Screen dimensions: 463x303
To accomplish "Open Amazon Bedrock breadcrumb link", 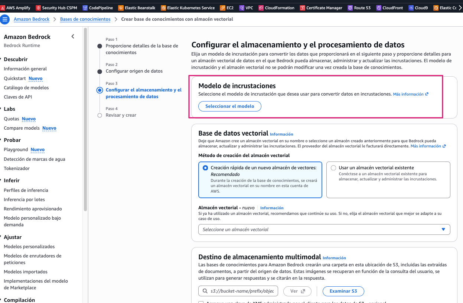I will tap(32, 19).
